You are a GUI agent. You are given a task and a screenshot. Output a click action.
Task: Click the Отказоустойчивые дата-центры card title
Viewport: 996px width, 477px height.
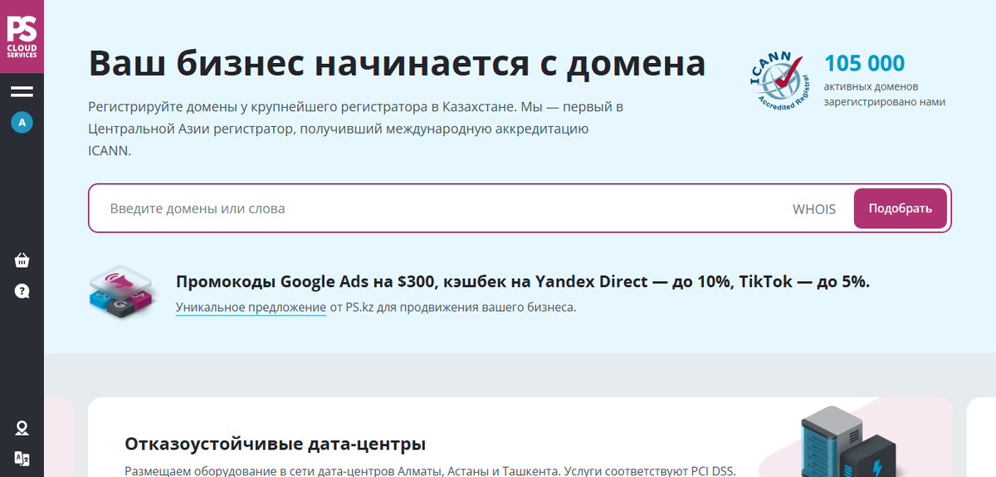276,443
